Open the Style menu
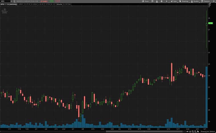 tap(174, 1)
